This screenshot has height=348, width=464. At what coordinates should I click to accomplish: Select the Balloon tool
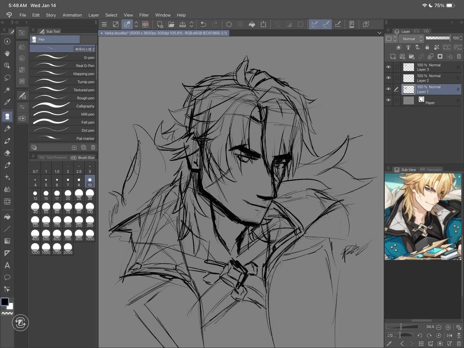(x=7, y=277)
